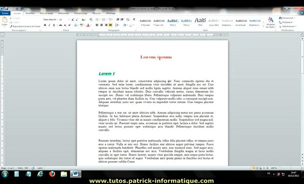Screen dimensions: 304x184
Task: Click the Coller (paste) icon
Action: 4,20
